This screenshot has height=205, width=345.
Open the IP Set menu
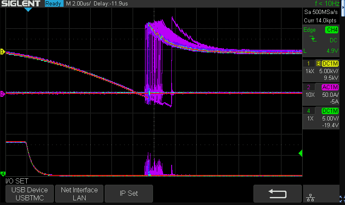(x=129, y=194)
